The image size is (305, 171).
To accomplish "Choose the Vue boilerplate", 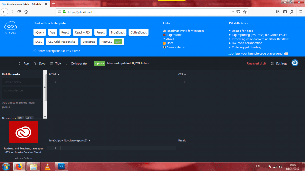I will point(52,32).
